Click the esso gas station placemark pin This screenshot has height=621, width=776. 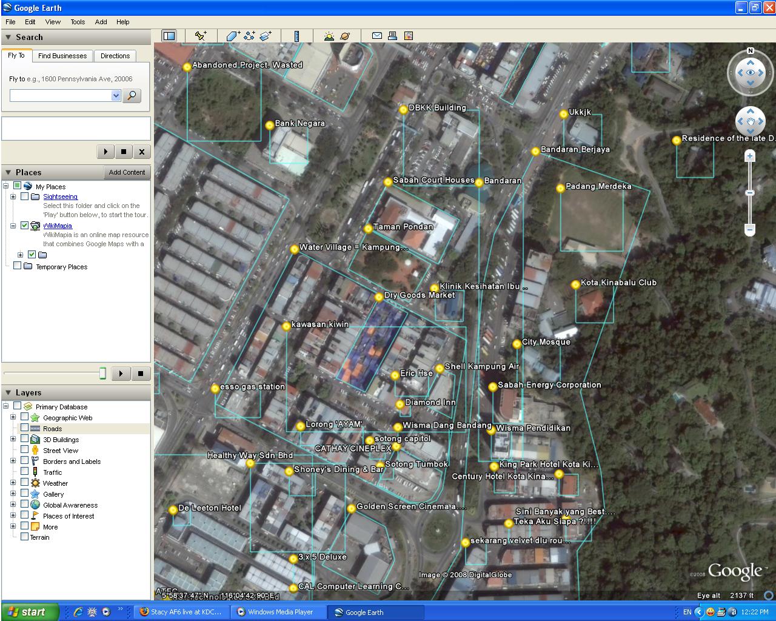pos(215,389)
